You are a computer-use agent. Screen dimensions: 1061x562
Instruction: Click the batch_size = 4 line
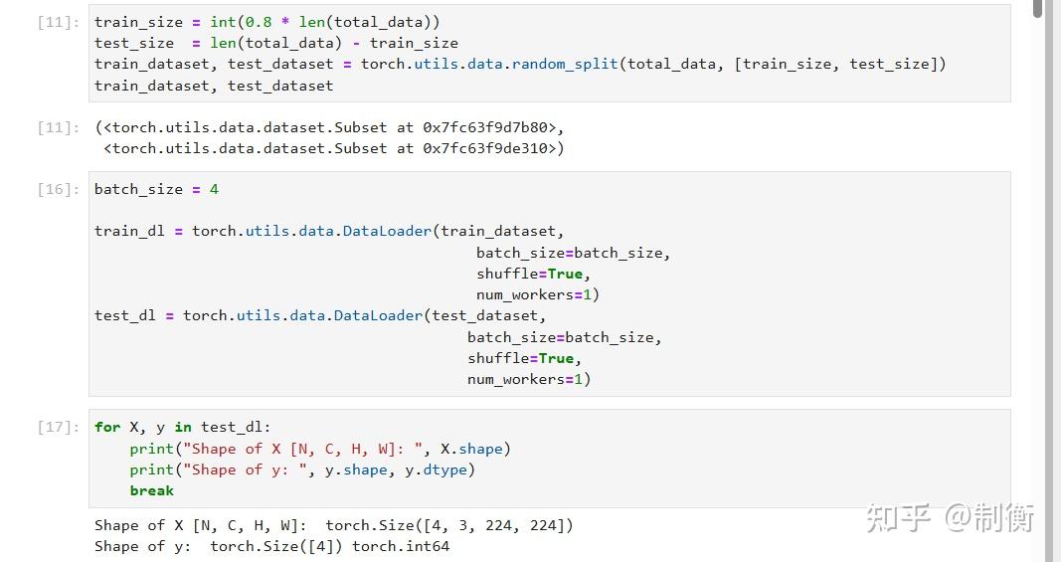tap(156, 190)
